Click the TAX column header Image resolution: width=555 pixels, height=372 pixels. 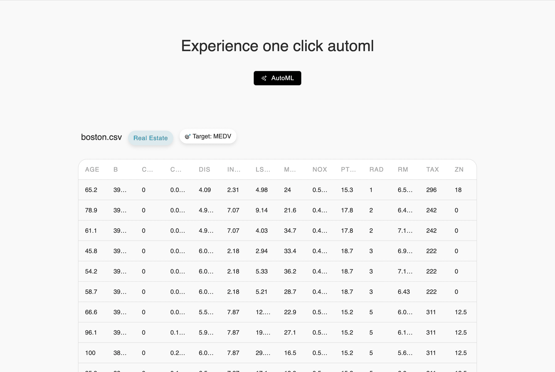coord(432,170)
